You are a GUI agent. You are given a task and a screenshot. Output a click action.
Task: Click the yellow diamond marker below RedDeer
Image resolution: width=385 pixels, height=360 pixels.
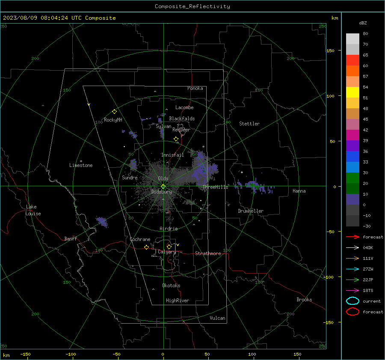point(176,139)
